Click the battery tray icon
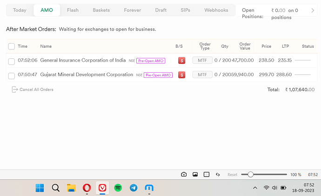Screen dimensions: 321x196 pos(283,188)
